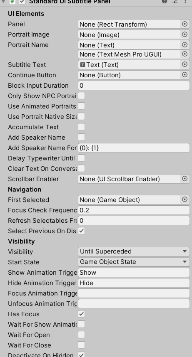Open object picker for Portrait Image field
Viewport: 192px width, 357px height.
pos(185,34)
